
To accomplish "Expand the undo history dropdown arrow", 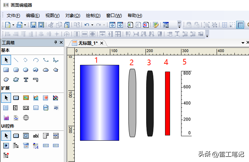I will pos(92,25).
